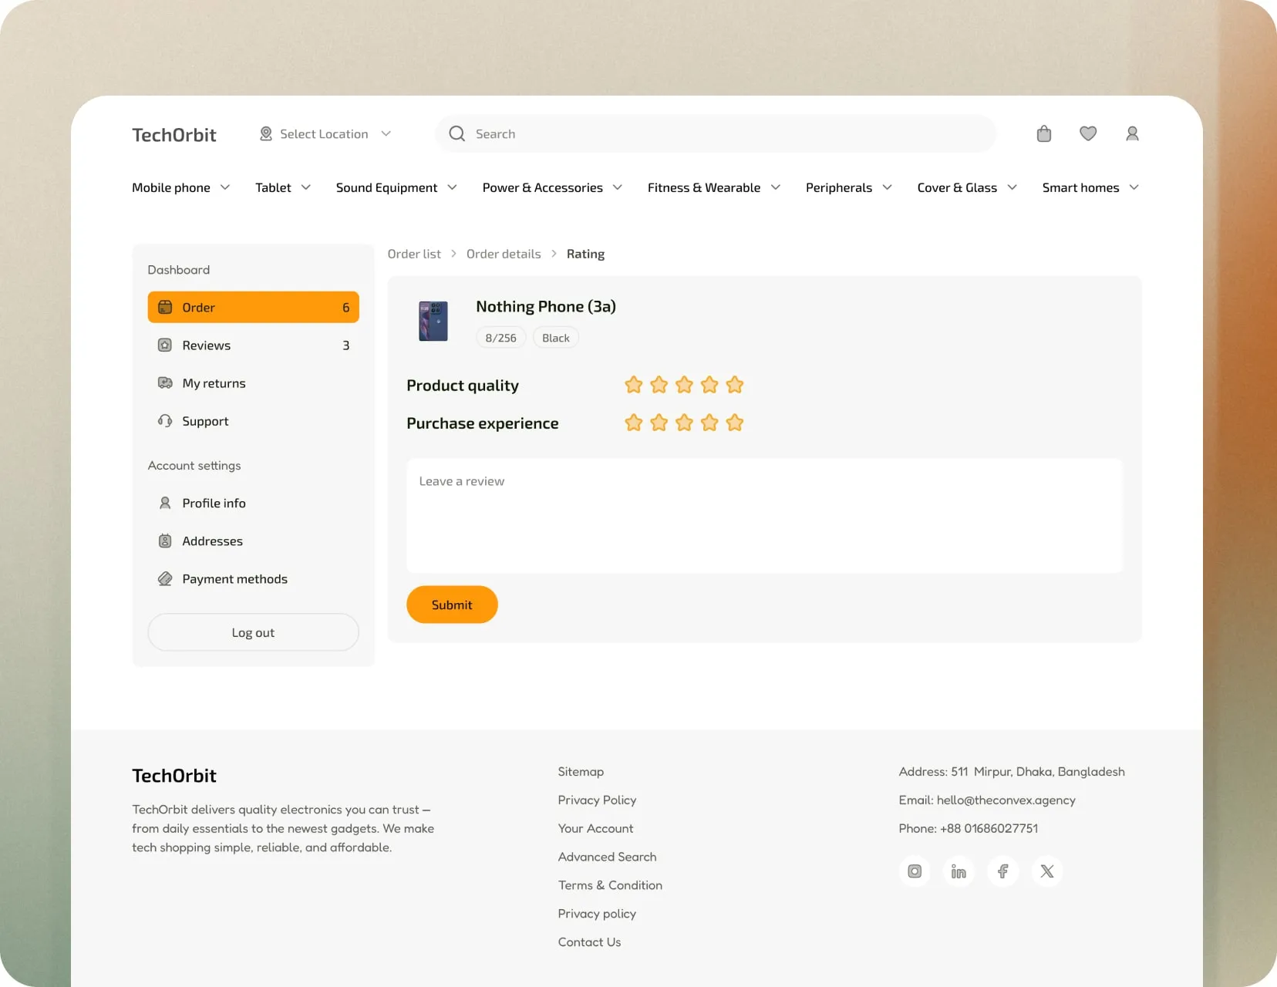
Task: Click the Facebook icon in footer
Action: pyautogui.click(x=1002, y=871)
